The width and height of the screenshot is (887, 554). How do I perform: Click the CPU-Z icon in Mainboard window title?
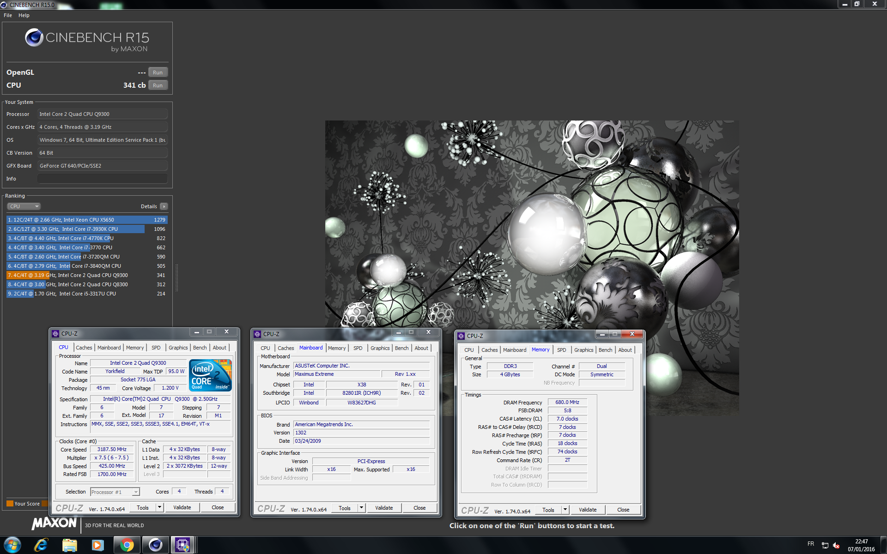tap(257, 334)
